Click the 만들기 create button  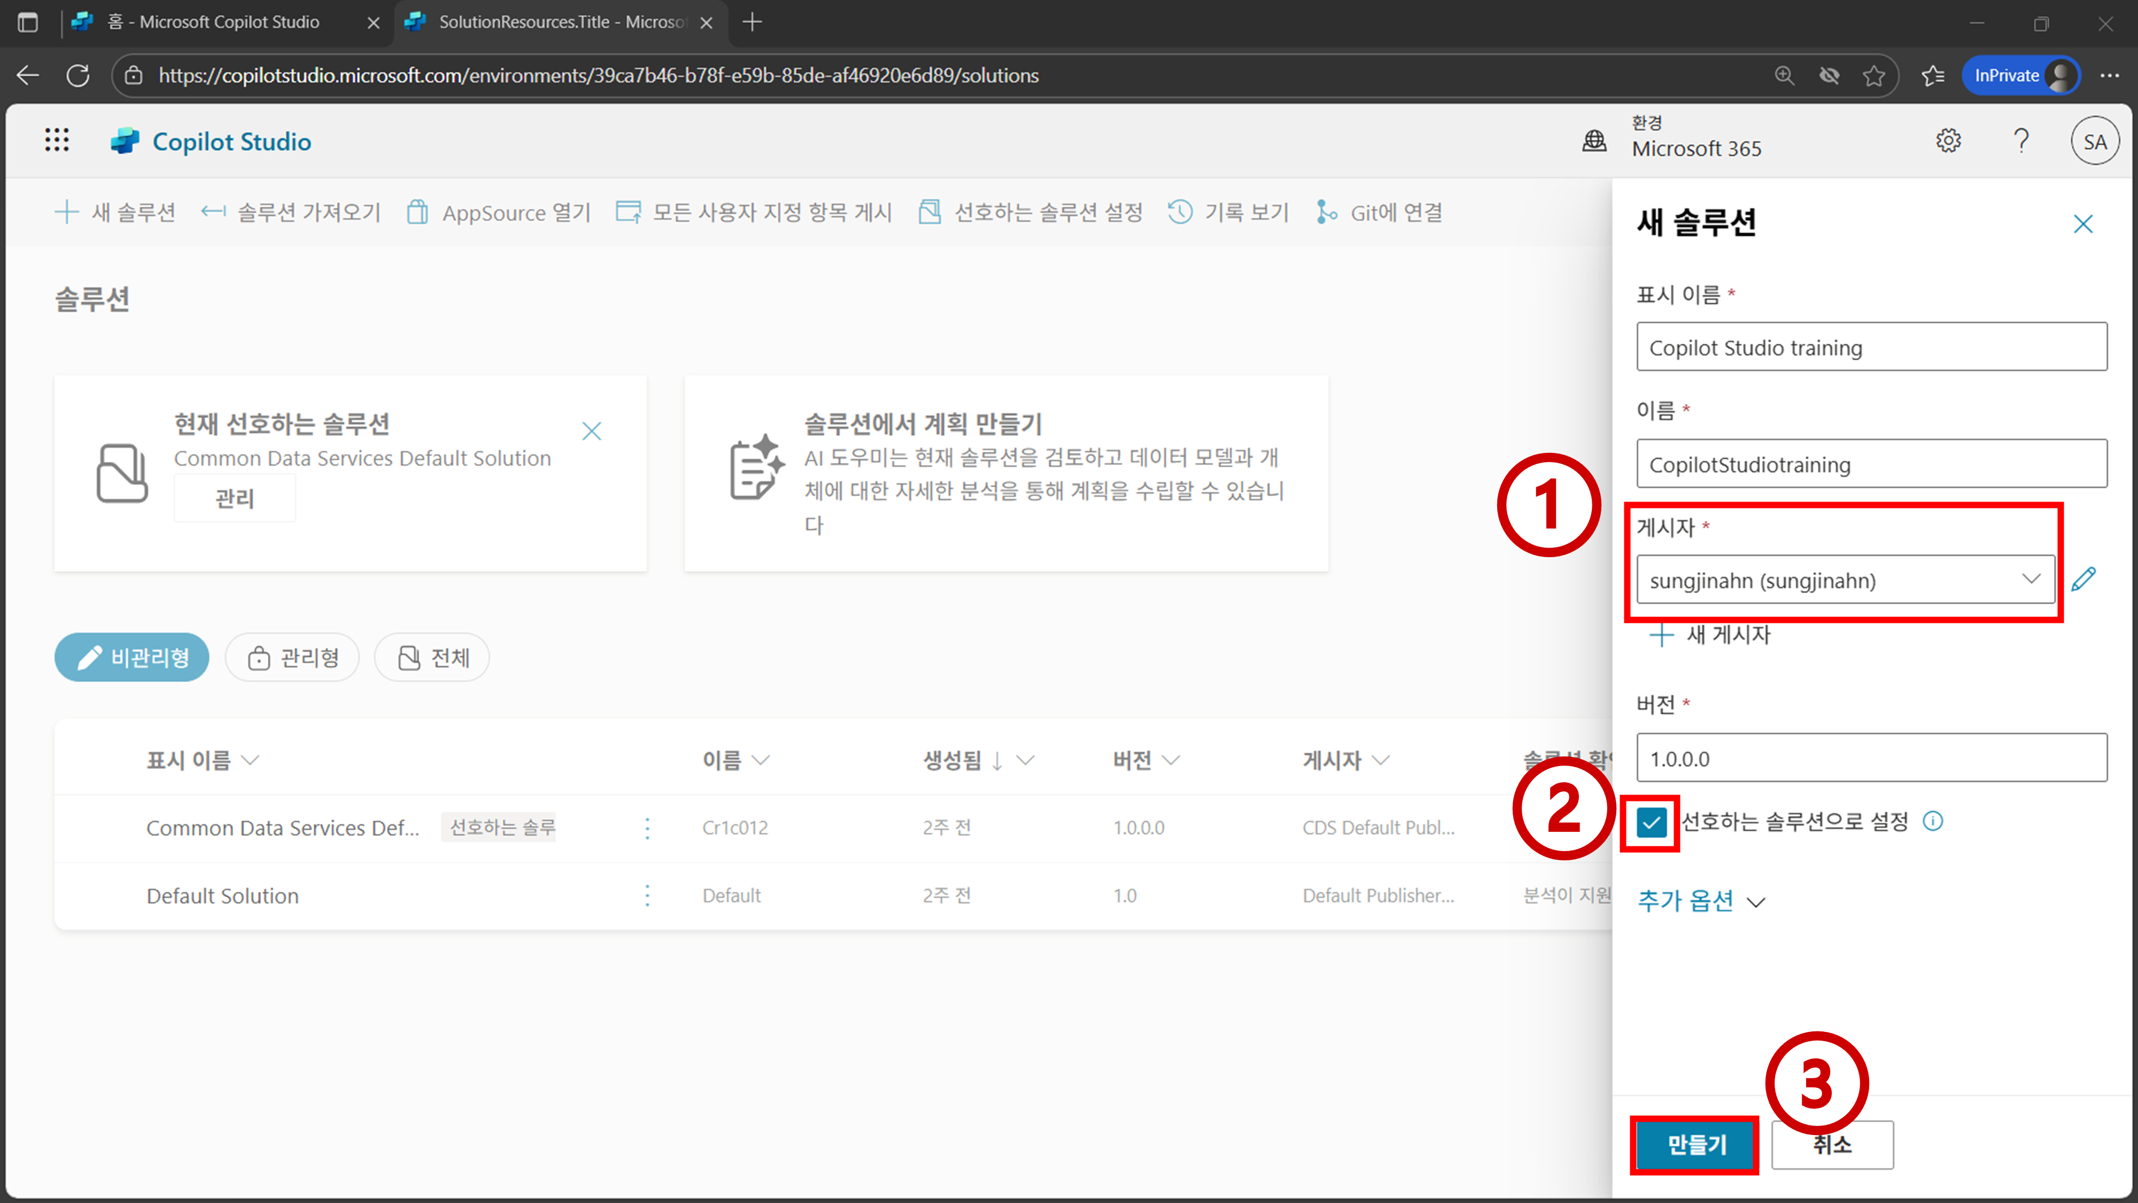(x=1695, y=1144)
